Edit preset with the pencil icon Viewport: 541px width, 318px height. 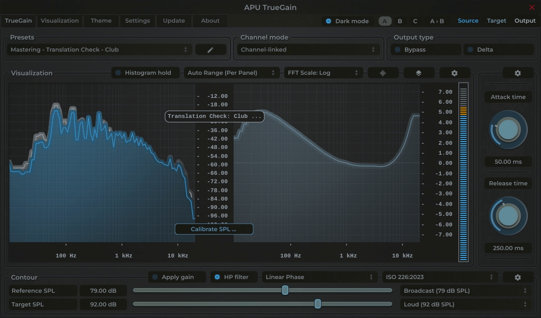click(x=210, y=49)
